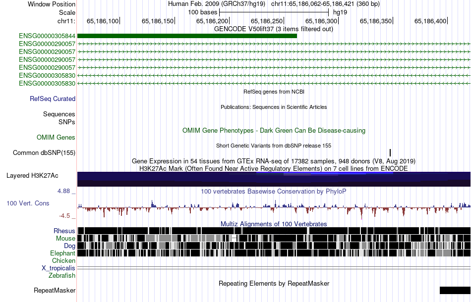Click the Sequences track label

(x=59, y=114)
